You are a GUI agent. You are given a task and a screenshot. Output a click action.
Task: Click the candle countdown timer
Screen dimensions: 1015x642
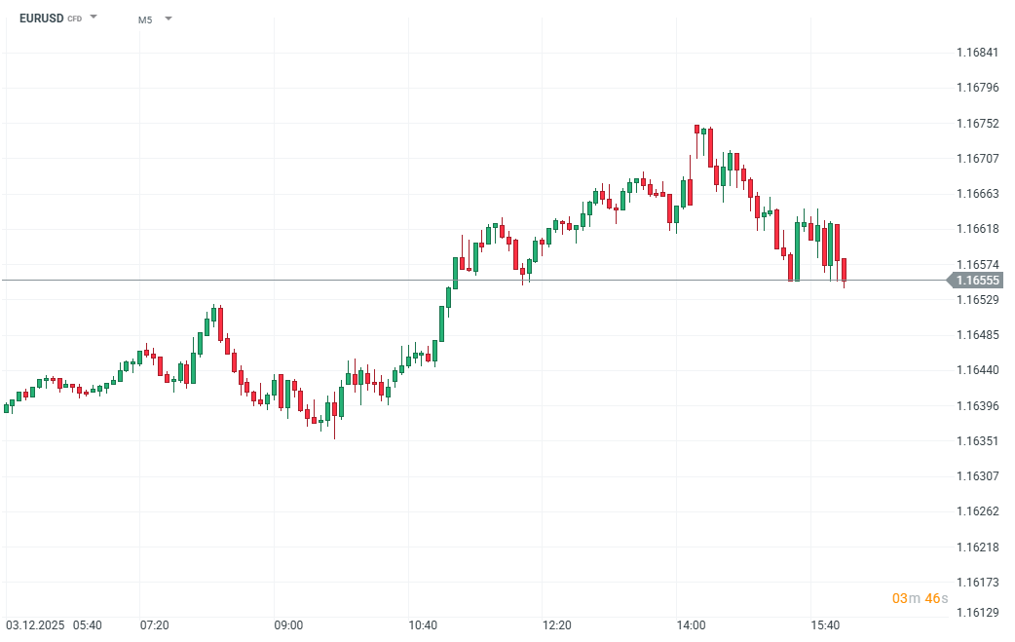[919, 598]
